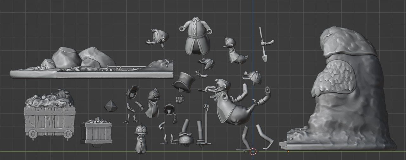Screen dimensions: 406x160
Task: Select the buttoned coat model
Action: click(x=195, y=36)
